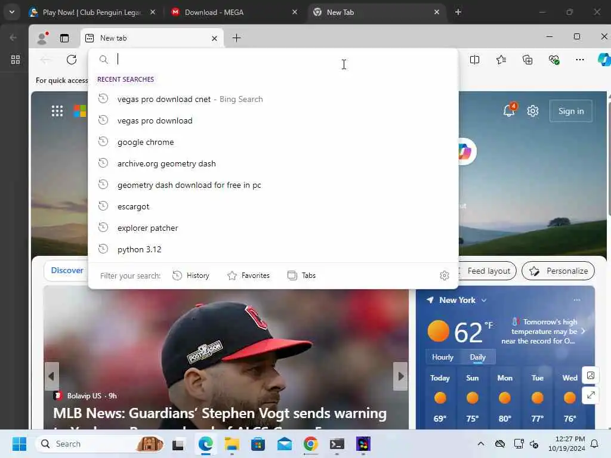
Task: Select Sun forecast day
Action: [473, 398]
